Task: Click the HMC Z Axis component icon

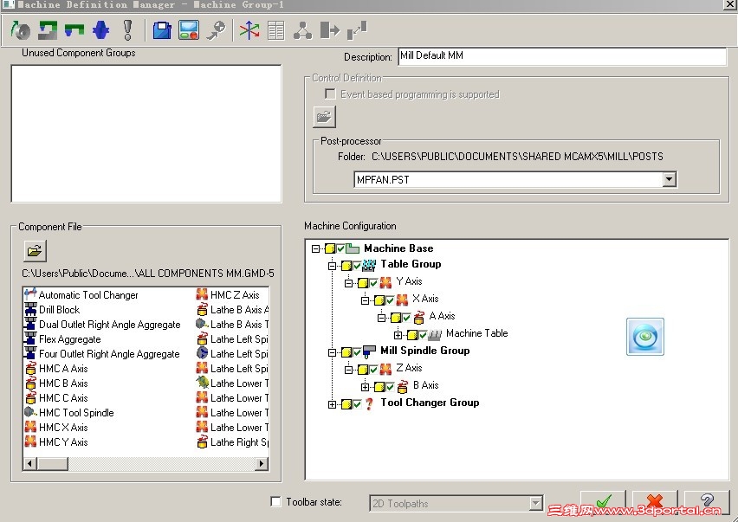Action: [x=202, y=295]
